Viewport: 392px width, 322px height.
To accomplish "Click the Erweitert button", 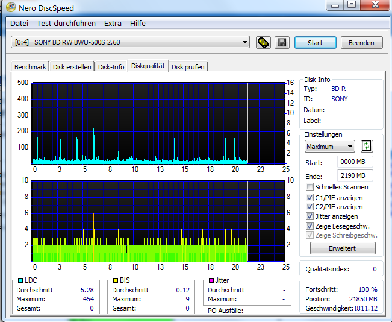I will pyautogui.click(x=343, y=248).
